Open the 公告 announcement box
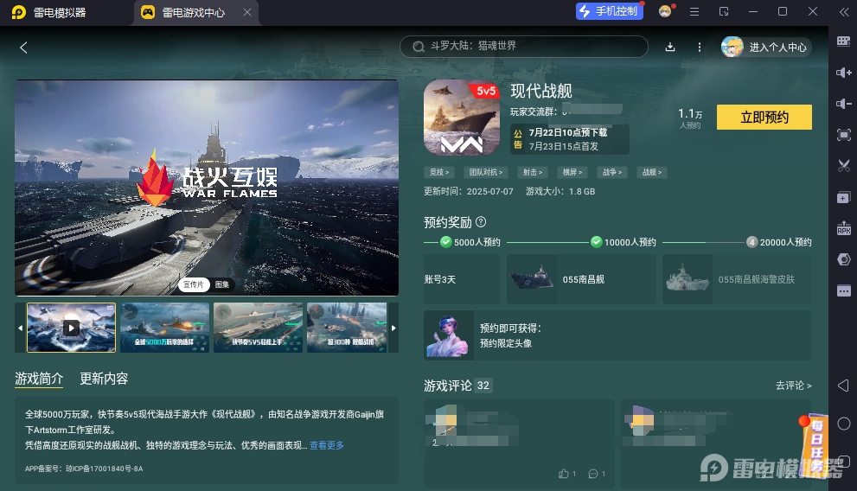The image size is (857, 491). pyautogui.click(x=570, y=139)
